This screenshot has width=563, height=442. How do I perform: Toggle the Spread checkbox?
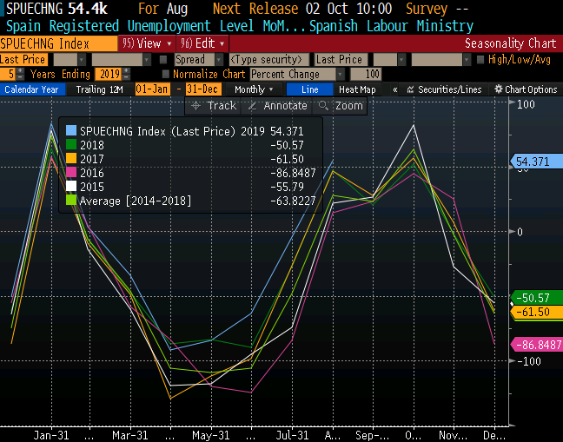[163, 59]
